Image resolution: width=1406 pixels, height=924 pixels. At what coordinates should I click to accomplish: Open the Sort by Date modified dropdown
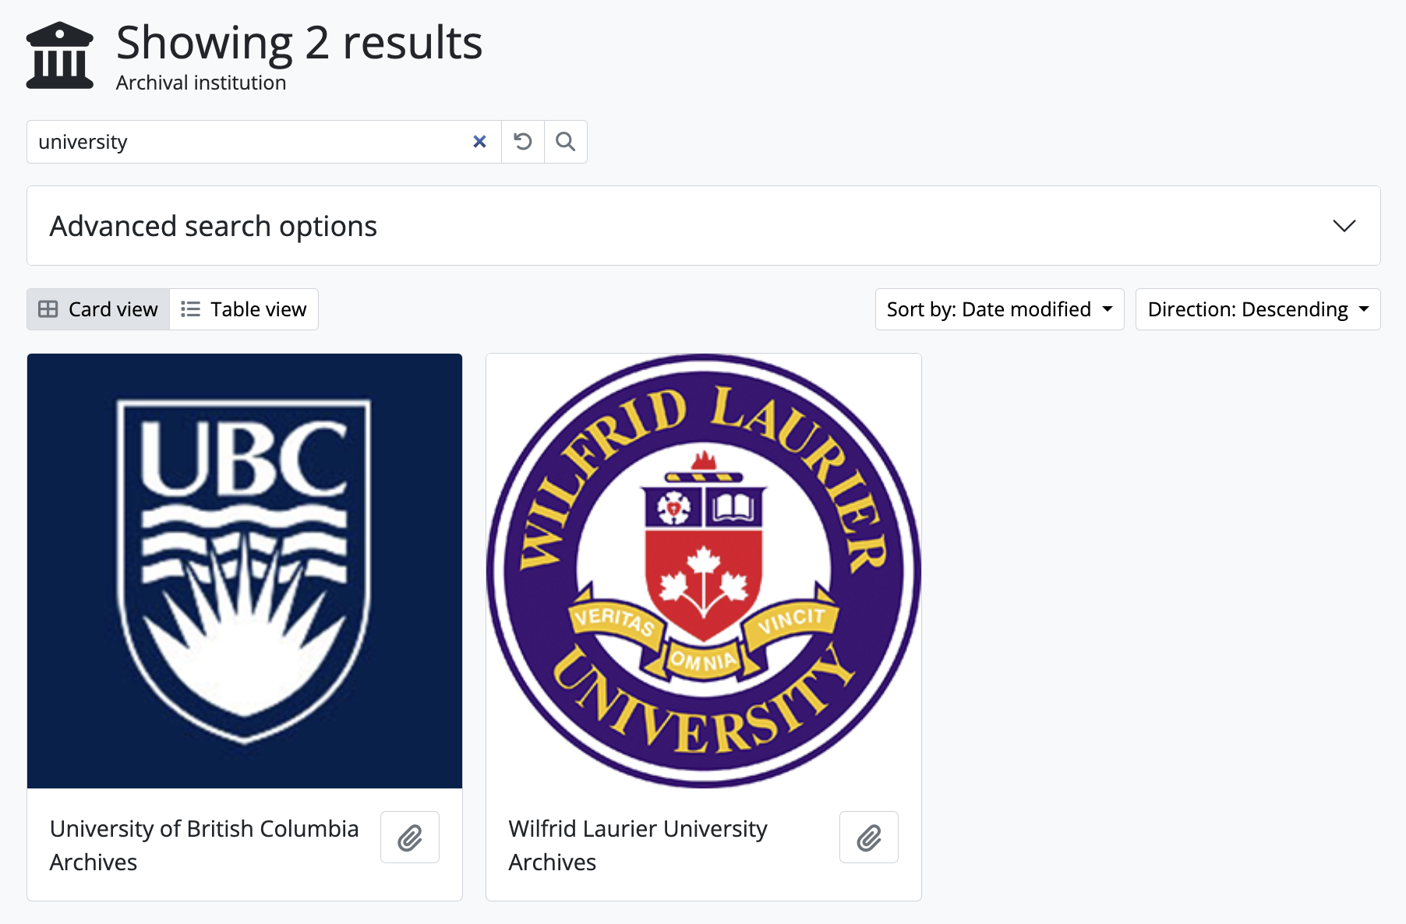(999, 309)
